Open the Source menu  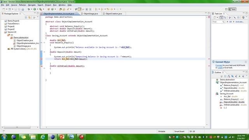[14, 5]
